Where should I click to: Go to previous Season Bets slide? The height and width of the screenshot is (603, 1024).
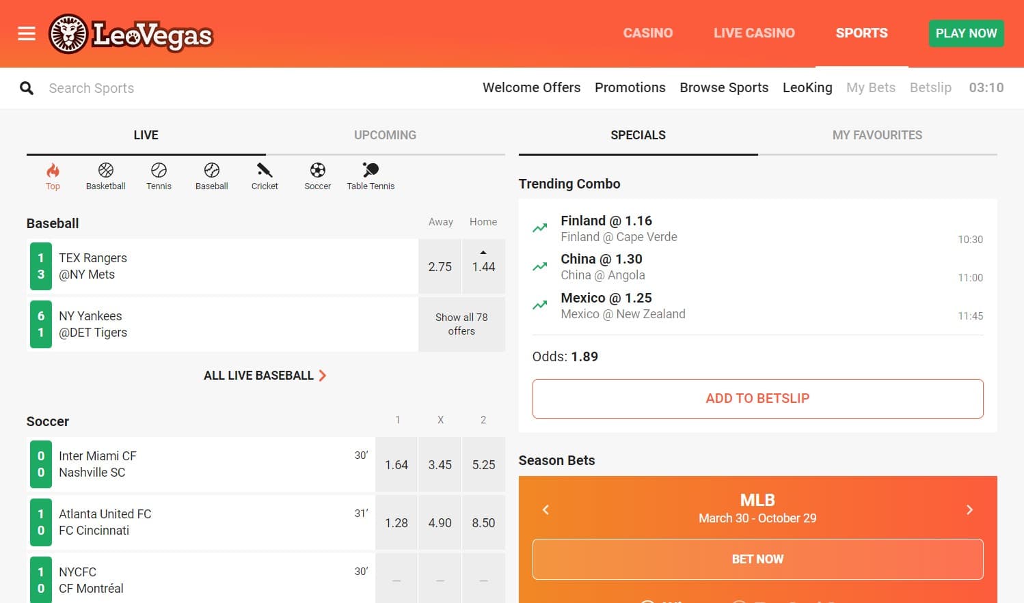coord(545,509)
